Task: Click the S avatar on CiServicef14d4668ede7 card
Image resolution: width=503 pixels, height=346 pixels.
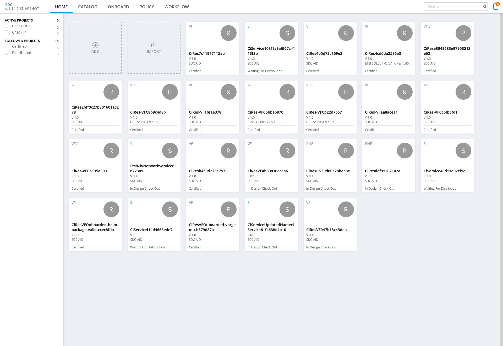Action: point(170,209)
